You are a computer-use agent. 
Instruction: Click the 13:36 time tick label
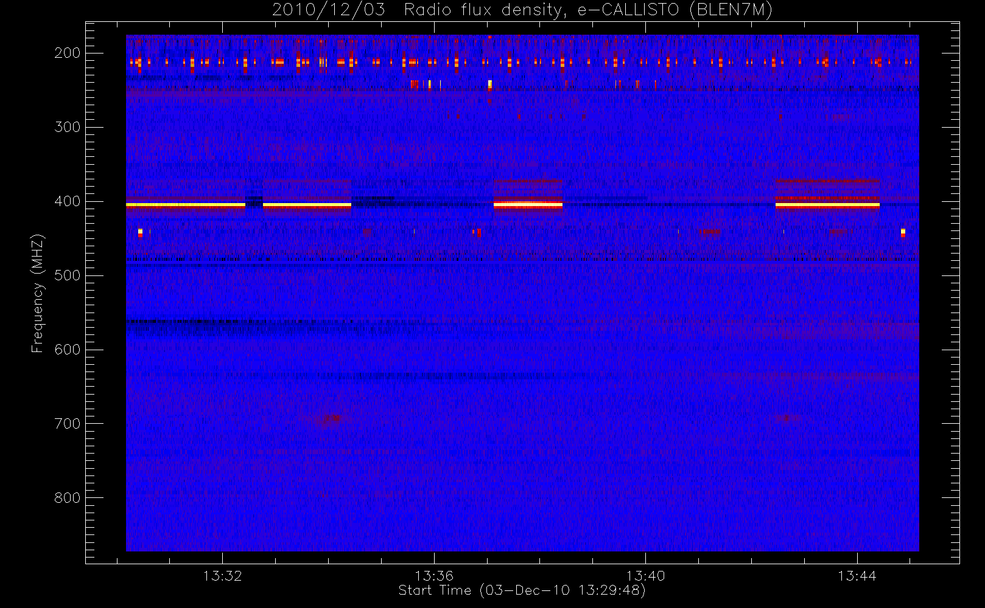434,575
